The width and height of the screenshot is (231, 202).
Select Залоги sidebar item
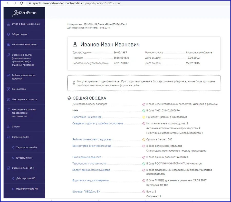coord(16,127)
